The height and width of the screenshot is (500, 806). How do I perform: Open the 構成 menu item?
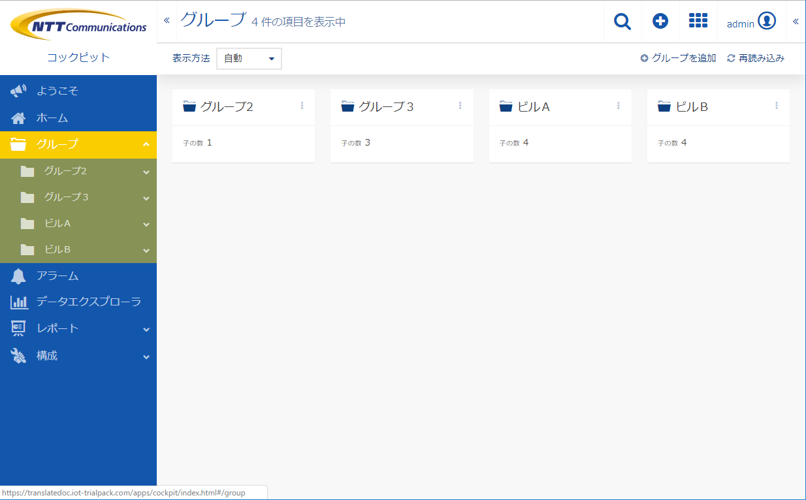(x=78, y=356)
